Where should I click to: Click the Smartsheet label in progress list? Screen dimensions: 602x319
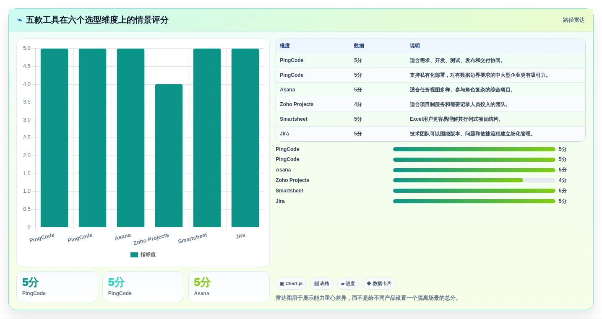289,191
